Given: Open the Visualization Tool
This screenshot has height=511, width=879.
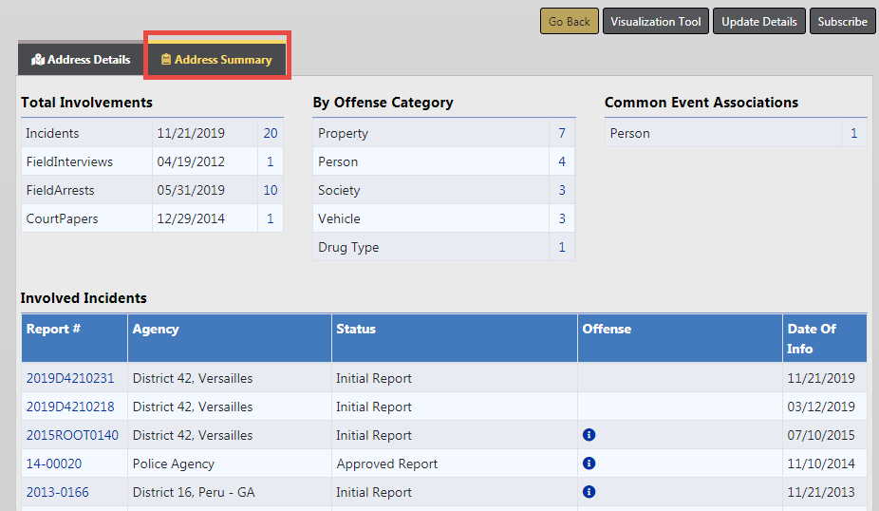Looking at the screenshot, I should [655, 22].
